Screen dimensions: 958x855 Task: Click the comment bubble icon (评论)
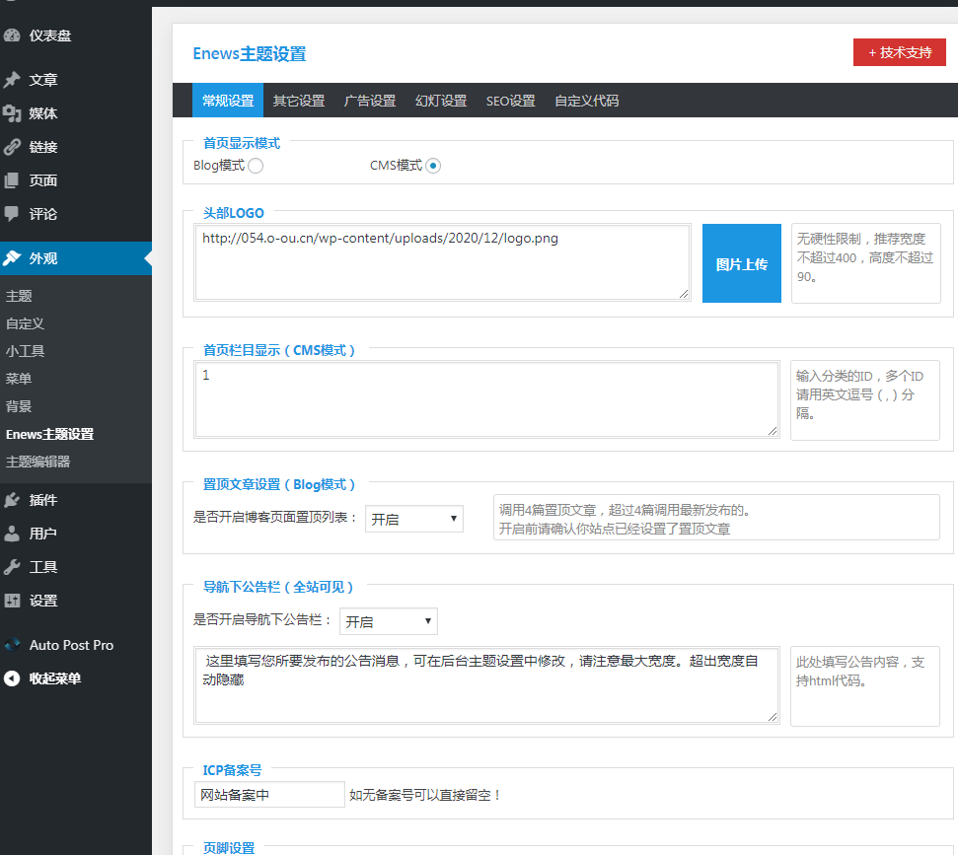pyautogui.click(x=12, y=214)
